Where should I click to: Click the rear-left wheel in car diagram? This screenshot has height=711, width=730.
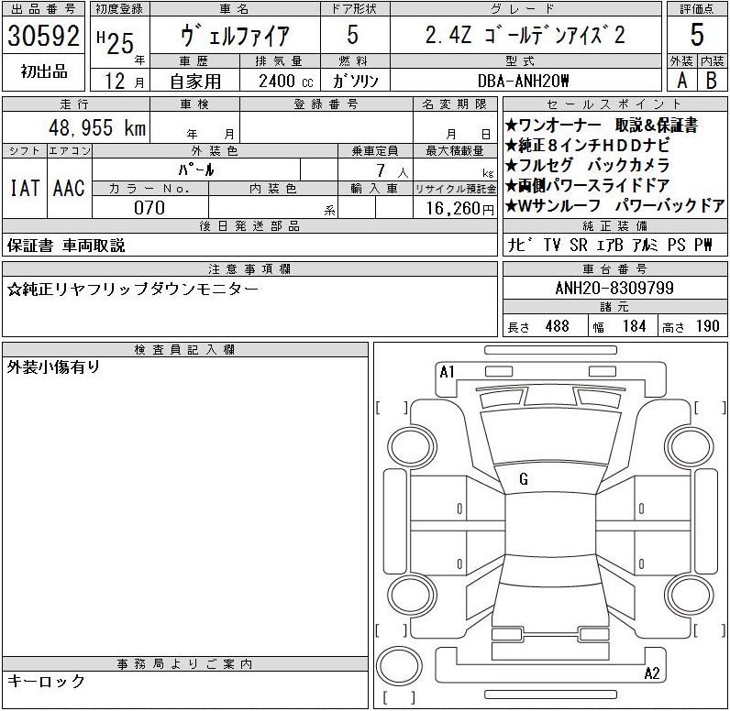[404, 591]
